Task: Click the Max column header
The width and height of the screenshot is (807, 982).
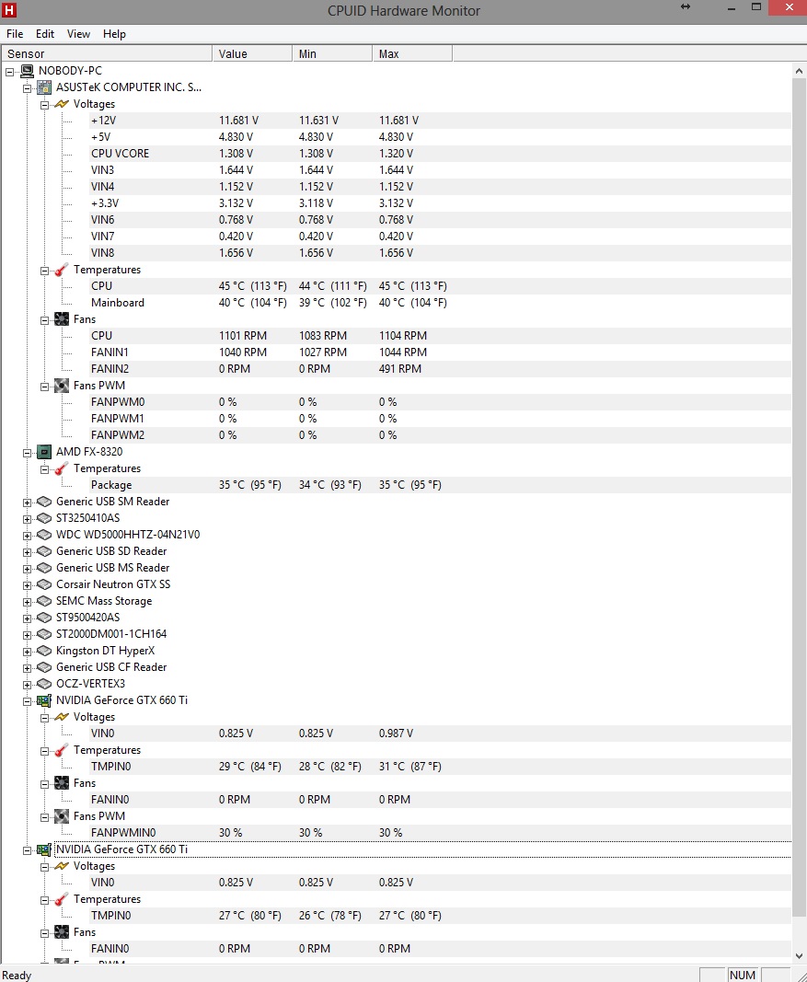Action: [412, 54]
